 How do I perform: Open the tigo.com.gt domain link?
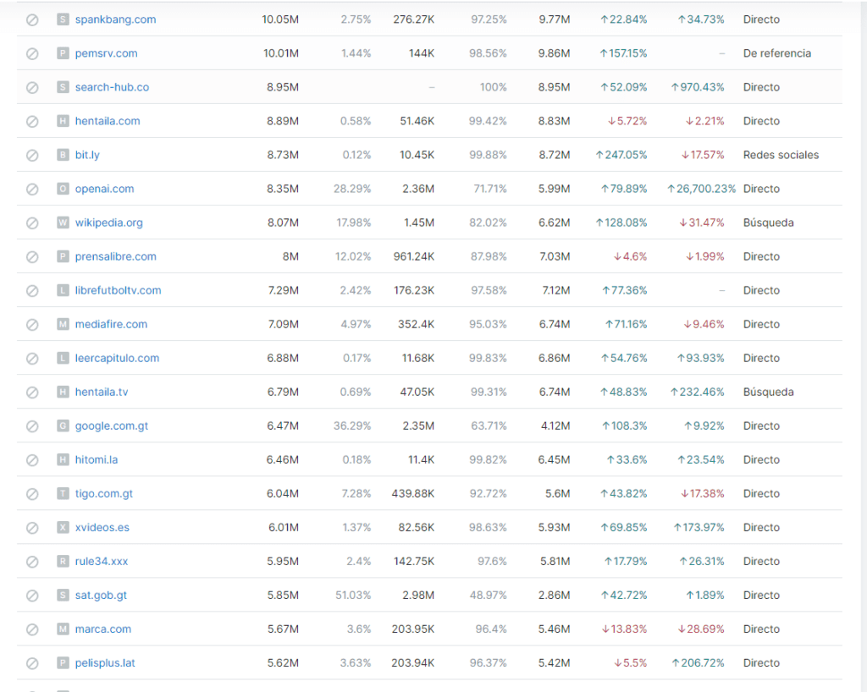pos(104,494)
